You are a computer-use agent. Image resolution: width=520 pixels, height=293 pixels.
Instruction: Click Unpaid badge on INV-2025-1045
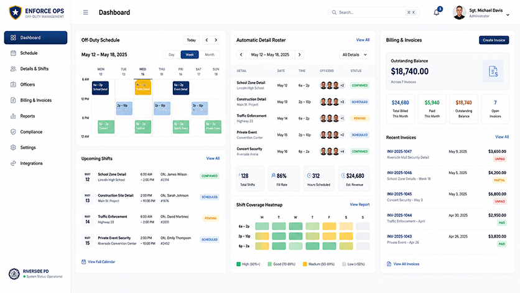click(x=499, y=202)
